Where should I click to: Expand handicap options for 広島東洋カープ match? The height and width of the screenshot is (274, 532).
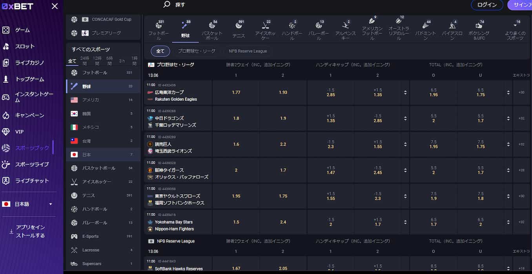coord(405,93)
